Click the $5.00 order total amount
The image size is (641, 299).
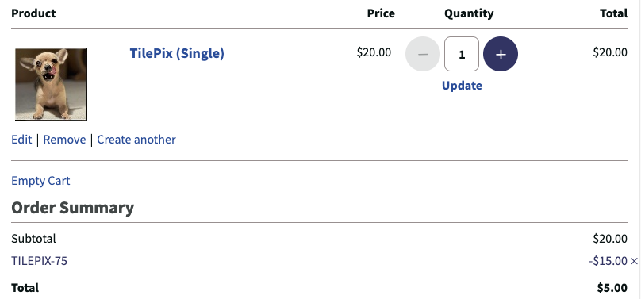tap(612, 288)
